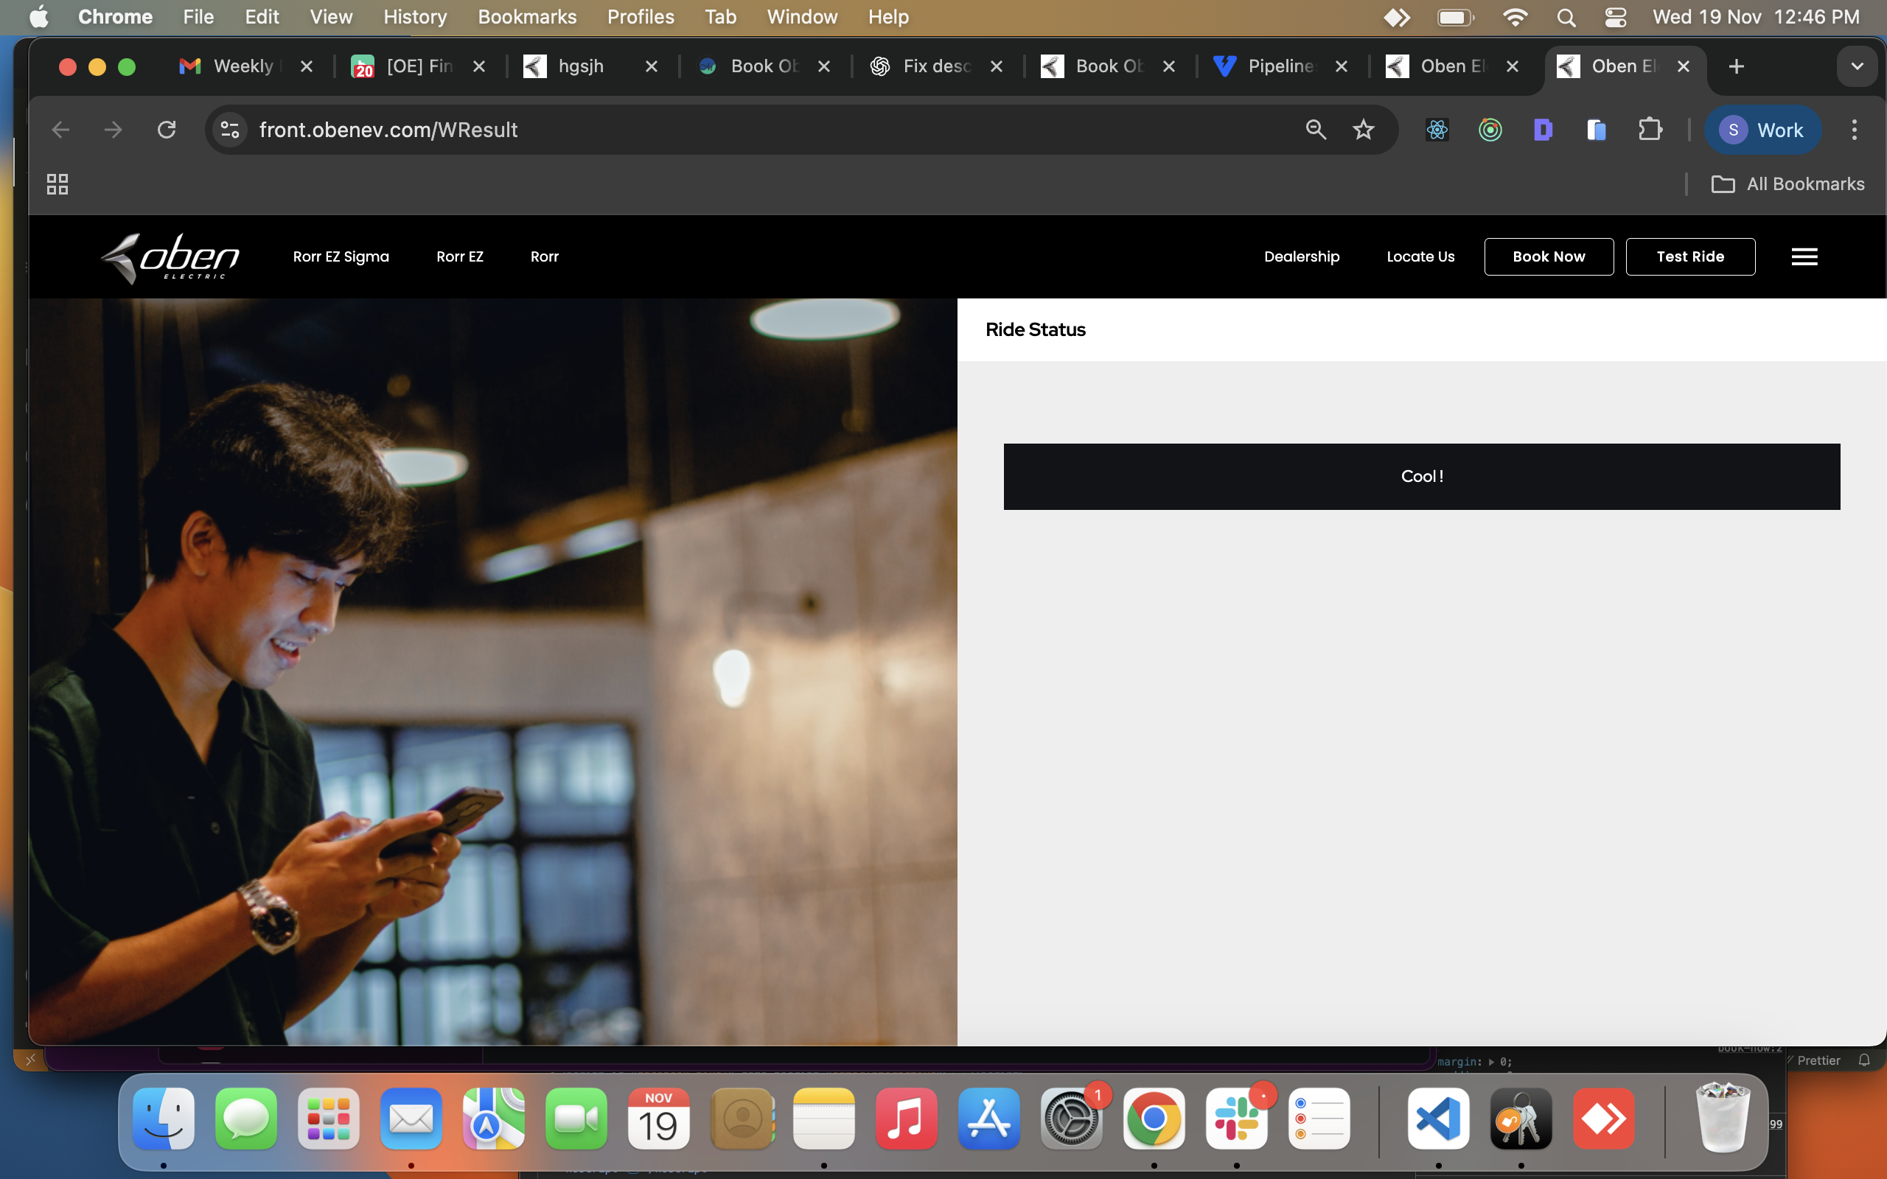
Task: Open Chrome's three-dot menu
Action: coord(1855,130)
